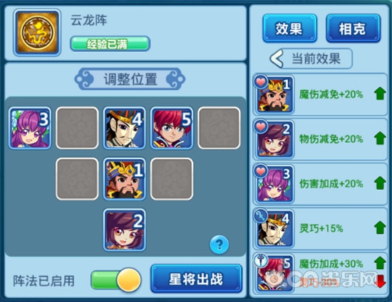Click the 调整位置 header label
392x302 pixels.
coord(130,80)
